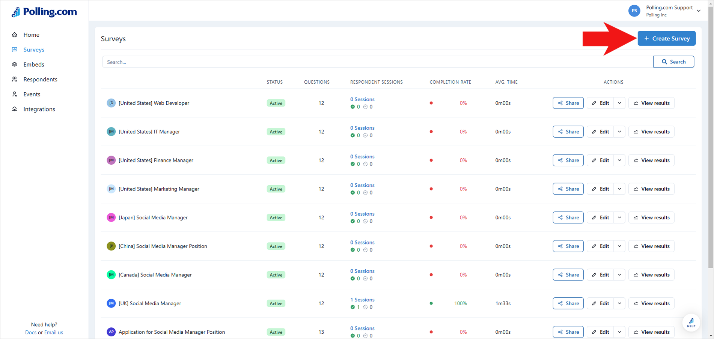This screenshot has width=714, height=339.
Task: Open [United States] IT Manager survey title
Action: point(149,132)
